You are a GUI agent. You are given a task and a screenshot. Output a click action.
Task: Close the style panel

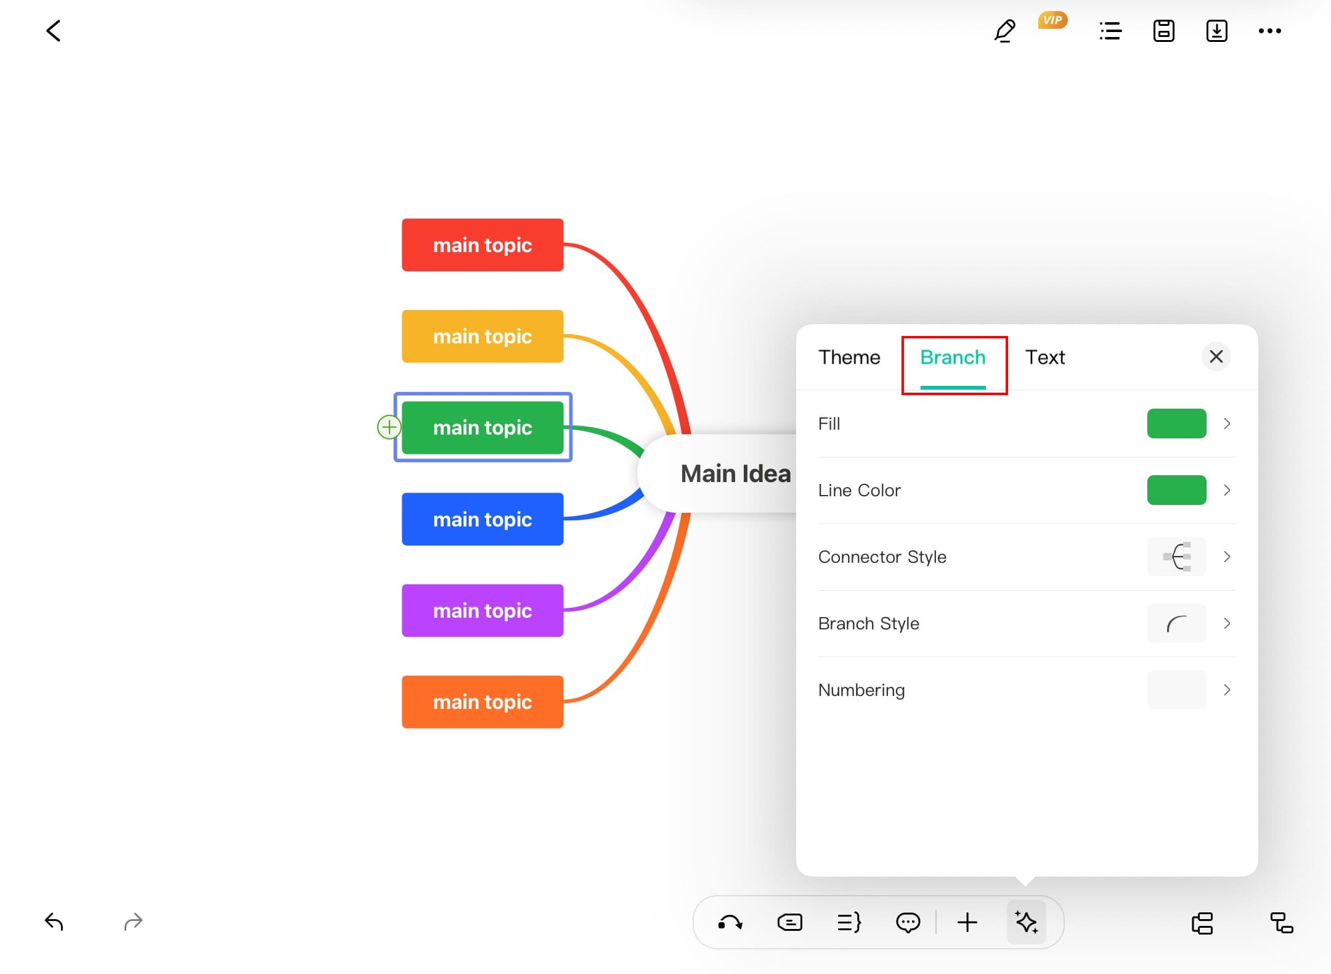click(x=1216, y=356)
